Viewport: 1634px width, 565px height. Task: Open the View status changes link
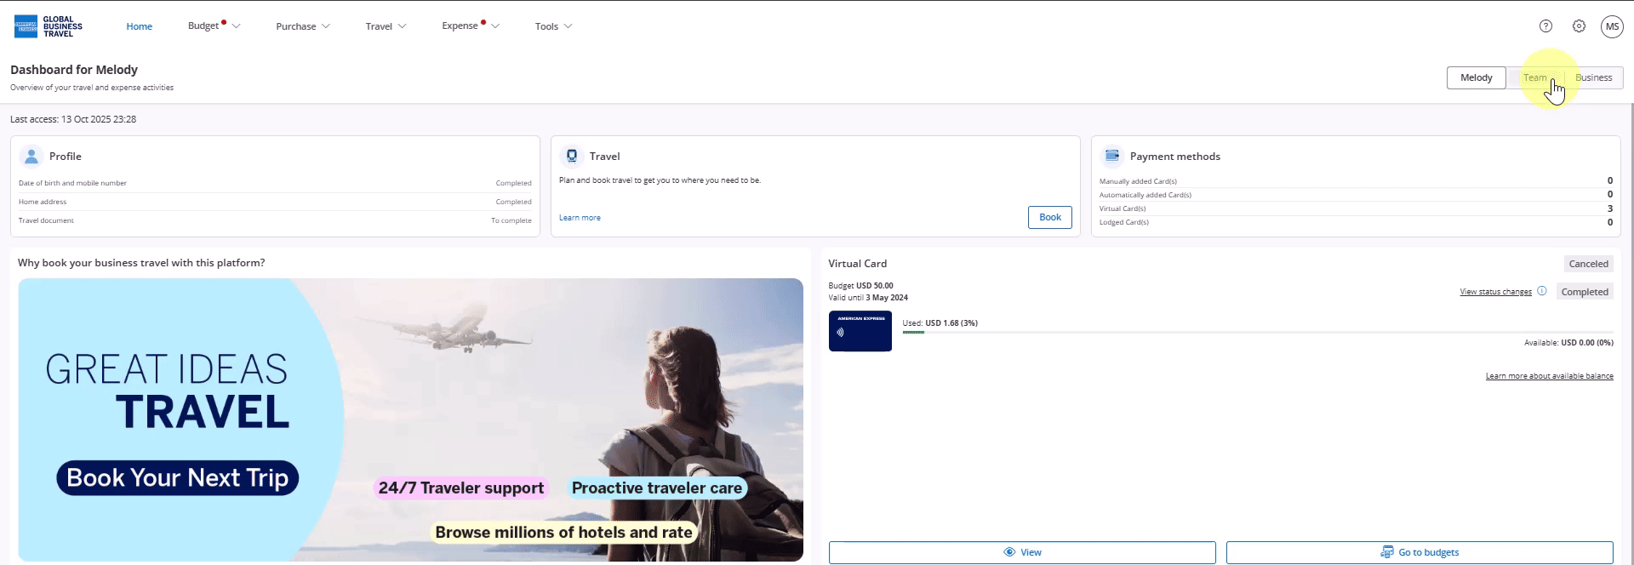click(1495, 292)
